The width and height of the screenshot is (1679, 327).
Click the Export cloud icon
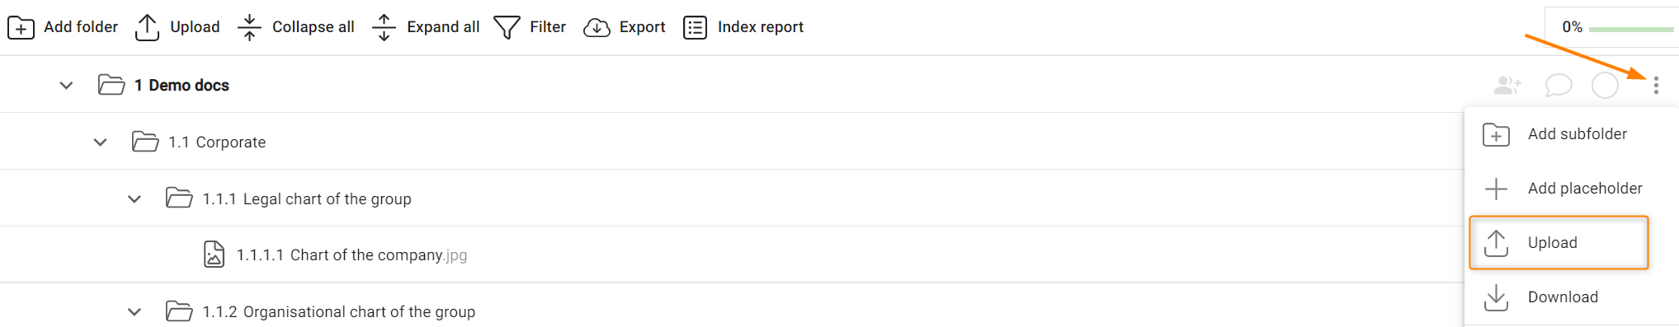click(597, 27)
